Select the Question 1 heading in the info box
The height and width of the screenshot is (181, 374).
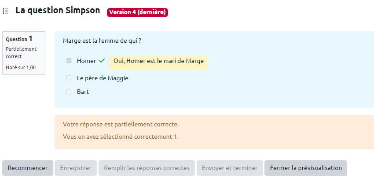click(19, 39)
